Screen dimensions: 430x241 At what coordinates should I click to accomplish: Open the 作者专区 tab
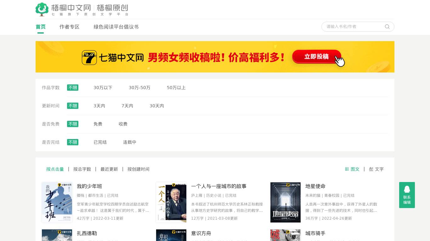pyautogui.click(x=70, y=27)
